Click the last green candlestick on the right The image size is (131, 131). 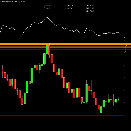click(x=119, y=99)
